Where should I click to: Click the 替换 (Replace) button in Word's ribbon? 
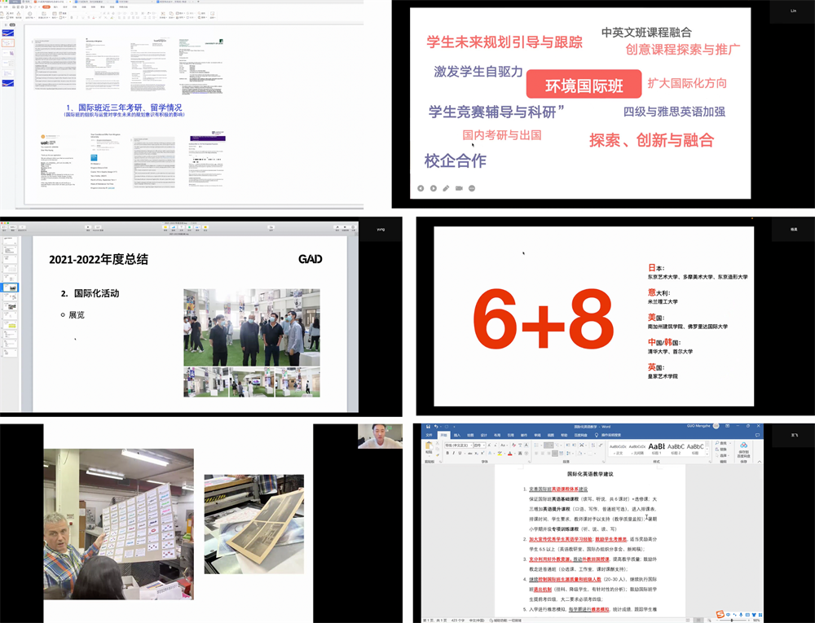pyautogui.click(x=720, y=450)
